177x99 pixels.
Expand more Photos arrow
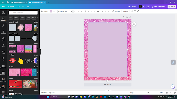pos(37,72)
